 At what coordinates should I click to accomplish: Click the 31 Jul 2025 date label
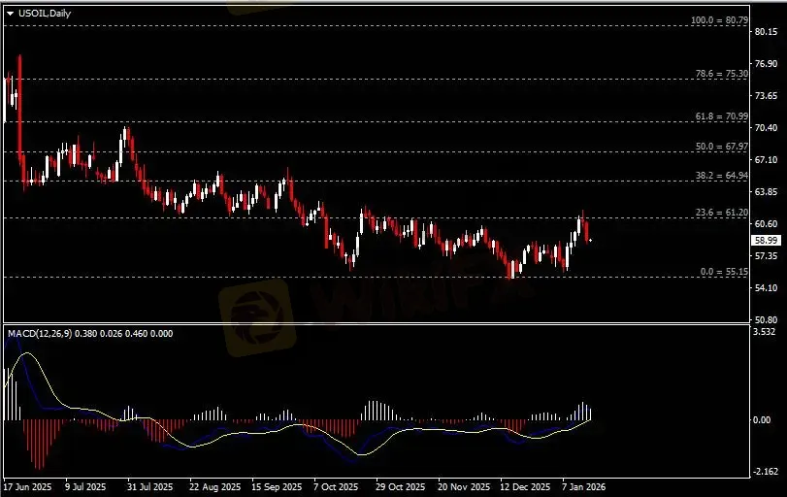(149, 487)
